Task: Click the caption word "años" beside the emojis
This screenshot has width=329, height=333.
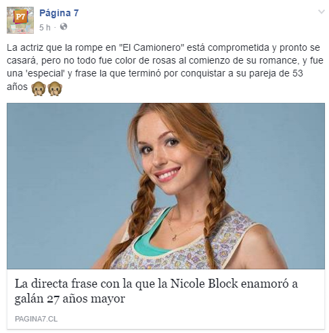Action: pyautogui.click(x=17, y=87)
